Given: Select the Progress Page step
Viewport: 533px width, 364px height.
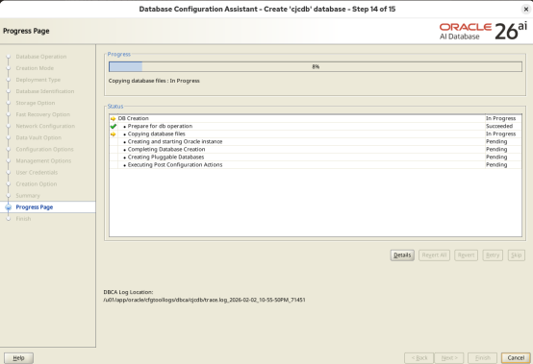Looking at the screenshot, I should (35, 207).
